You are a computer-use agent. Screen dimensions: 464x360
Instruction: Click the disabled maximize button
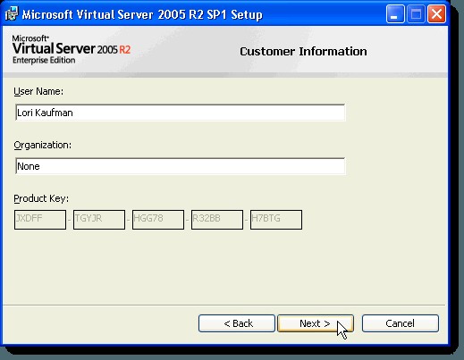[x=416, y=14]
